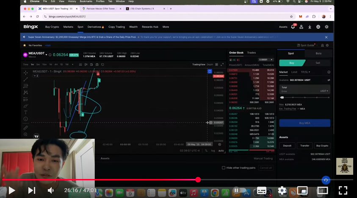Open Chrome tab search dropdown arrow

pyautogui.click(x=330, y=8)
